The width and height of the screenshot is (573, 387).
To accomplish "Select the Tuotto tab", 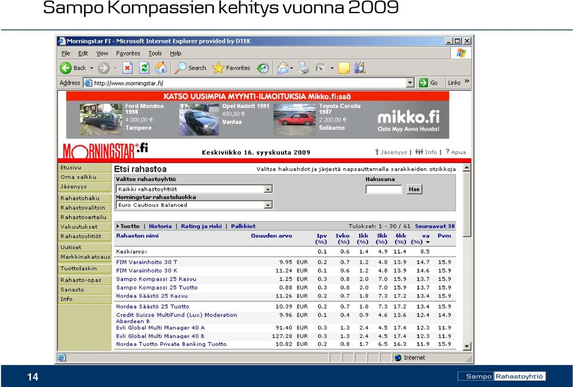I will pos(130,227).
